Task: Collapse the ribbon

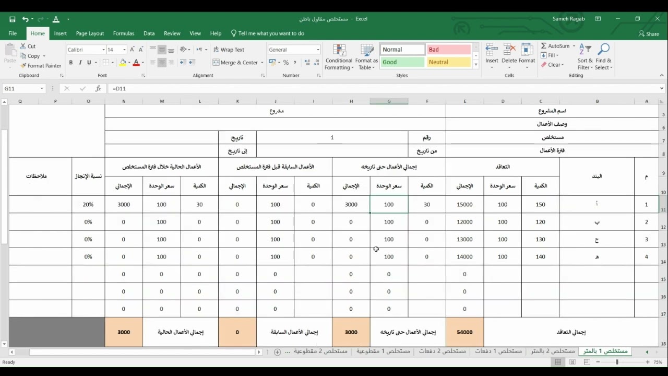Action: click(x=661, y=76)
